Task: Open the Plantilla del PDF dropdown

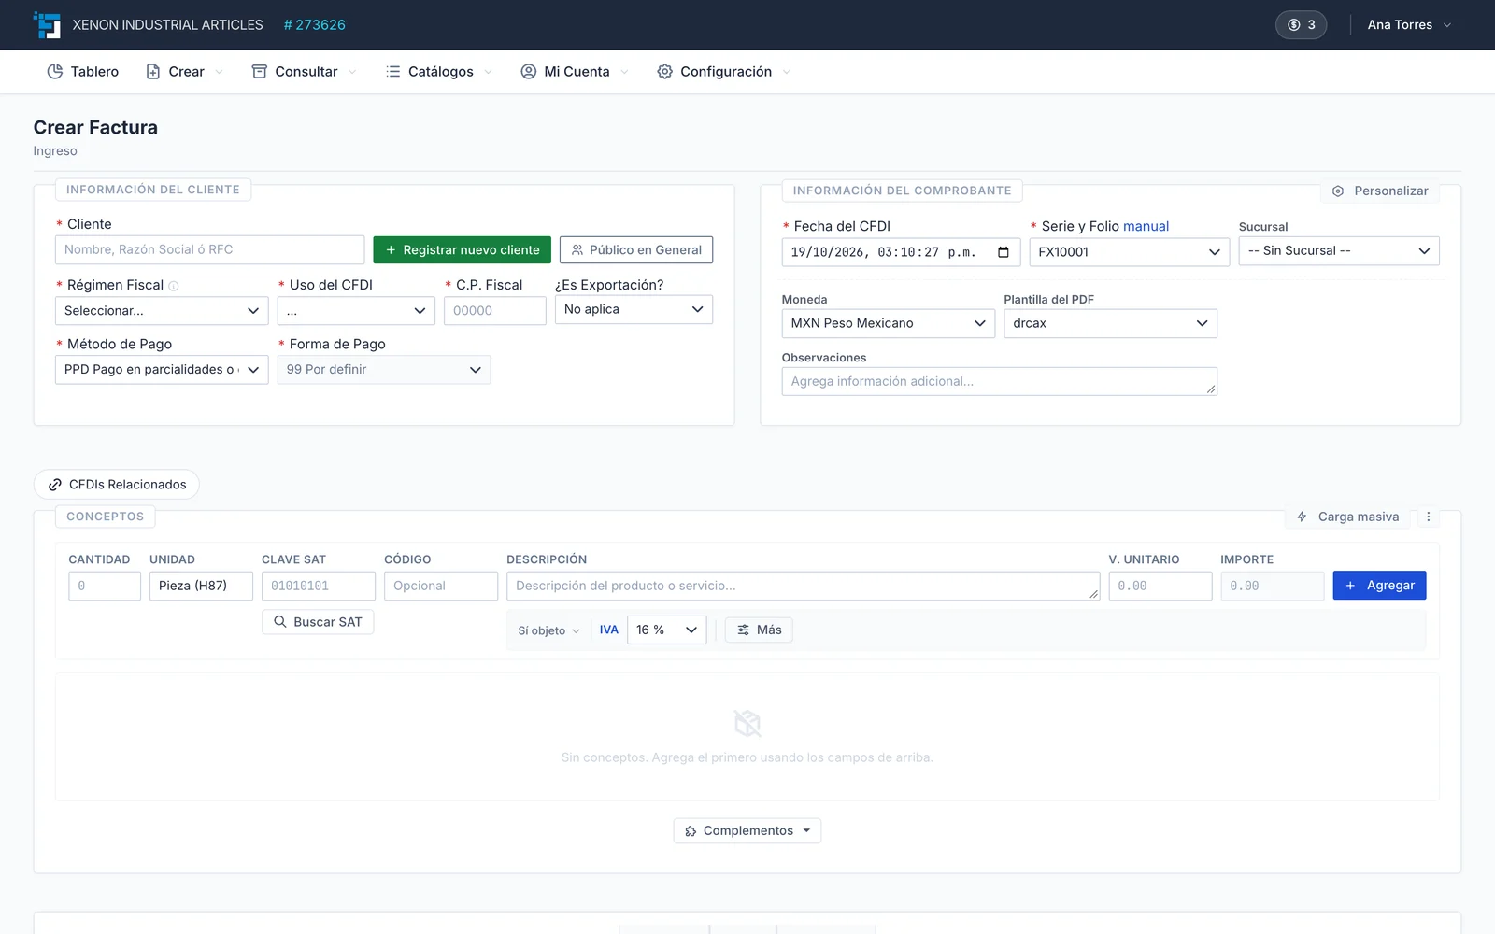Action: pos(1111,323)
